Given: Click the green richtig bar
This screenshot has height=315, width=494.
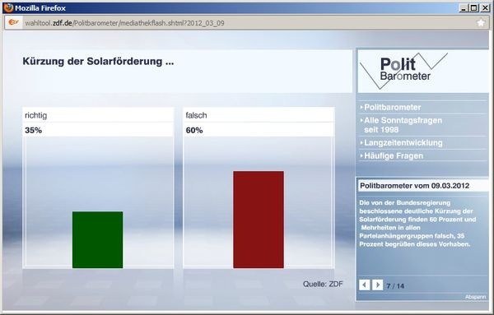Looking at the screenshot, I should pos(98,240).
